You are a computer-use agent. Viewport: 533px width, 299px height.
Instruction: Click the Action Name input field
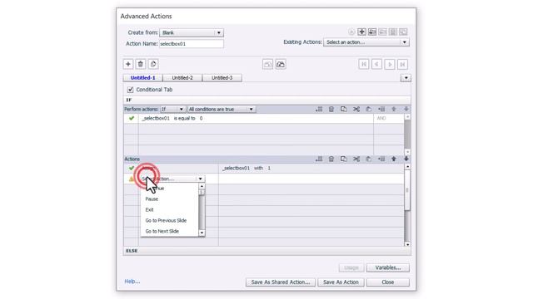click(x=192, y=44)
